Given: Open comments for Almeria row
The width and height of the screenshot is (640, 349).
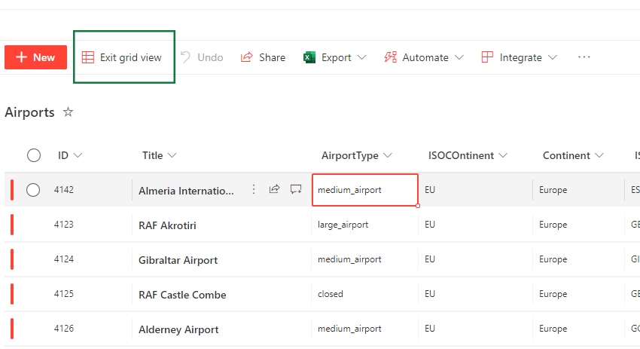Looking at the screenshot, I should [296, 190].
